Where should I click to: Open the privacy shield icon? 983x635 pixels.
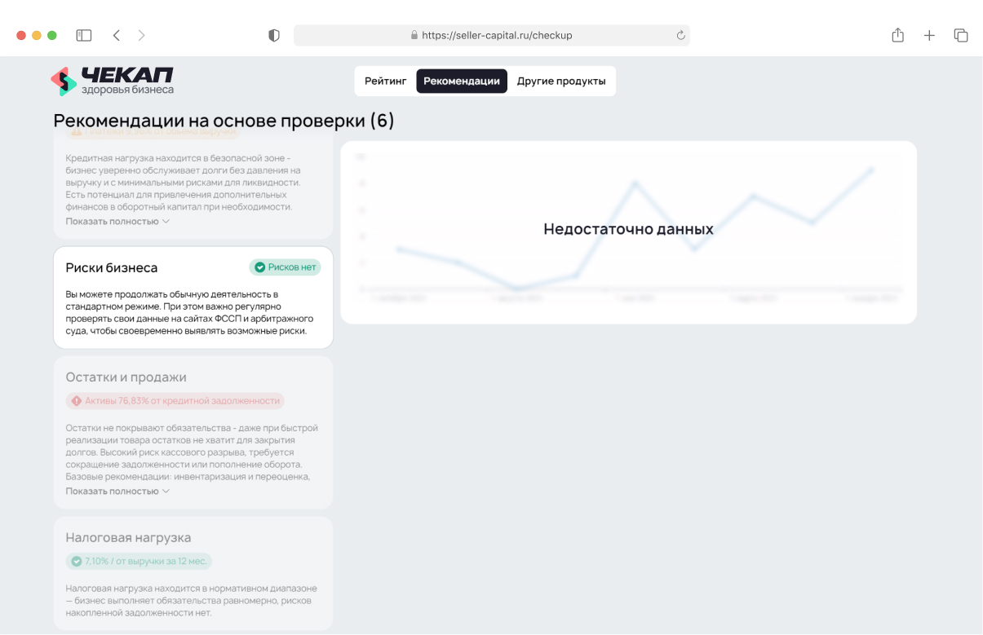(x=274, y=35)
